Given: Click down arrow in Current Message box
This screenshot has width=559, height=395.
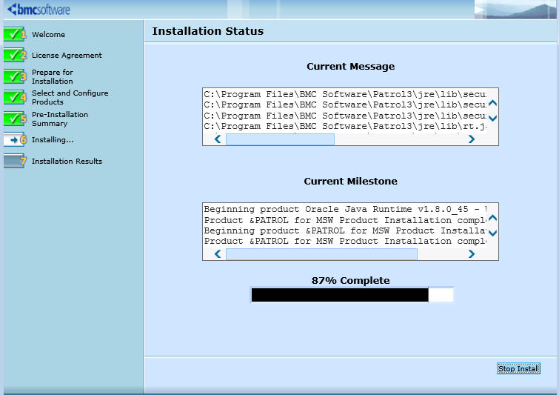Looking at the screenshot, I should coord(492,118).
